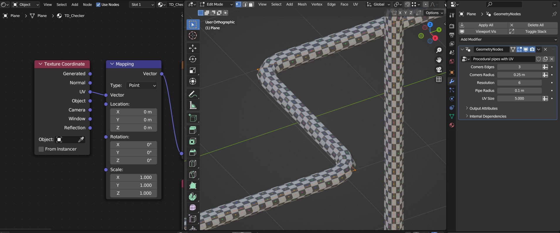The image size is (560, 233).
Task: Toggle camera view icon in viewport
Action: pyautogui.click(x=439, y=70)
